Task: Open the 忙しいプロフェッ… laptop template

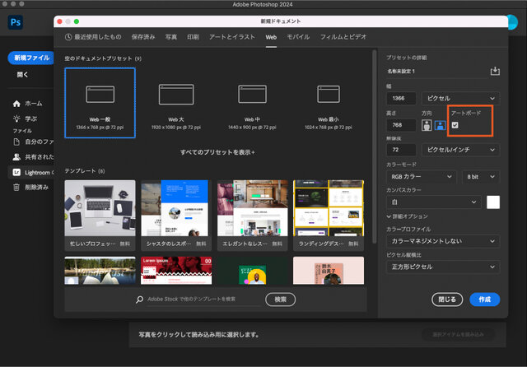Action: point(100,216)
